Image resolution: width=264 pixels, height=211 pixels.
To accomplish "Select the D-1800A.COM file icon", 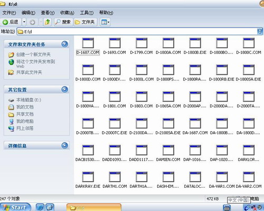I will (168, 43).
